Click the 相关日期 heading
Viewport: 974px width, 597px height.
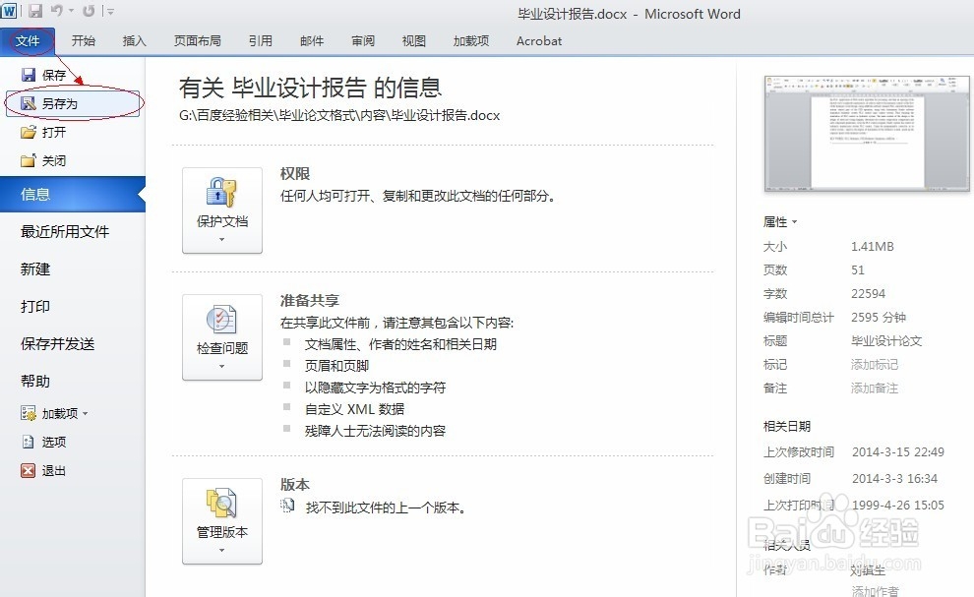[x=786, y=426]
